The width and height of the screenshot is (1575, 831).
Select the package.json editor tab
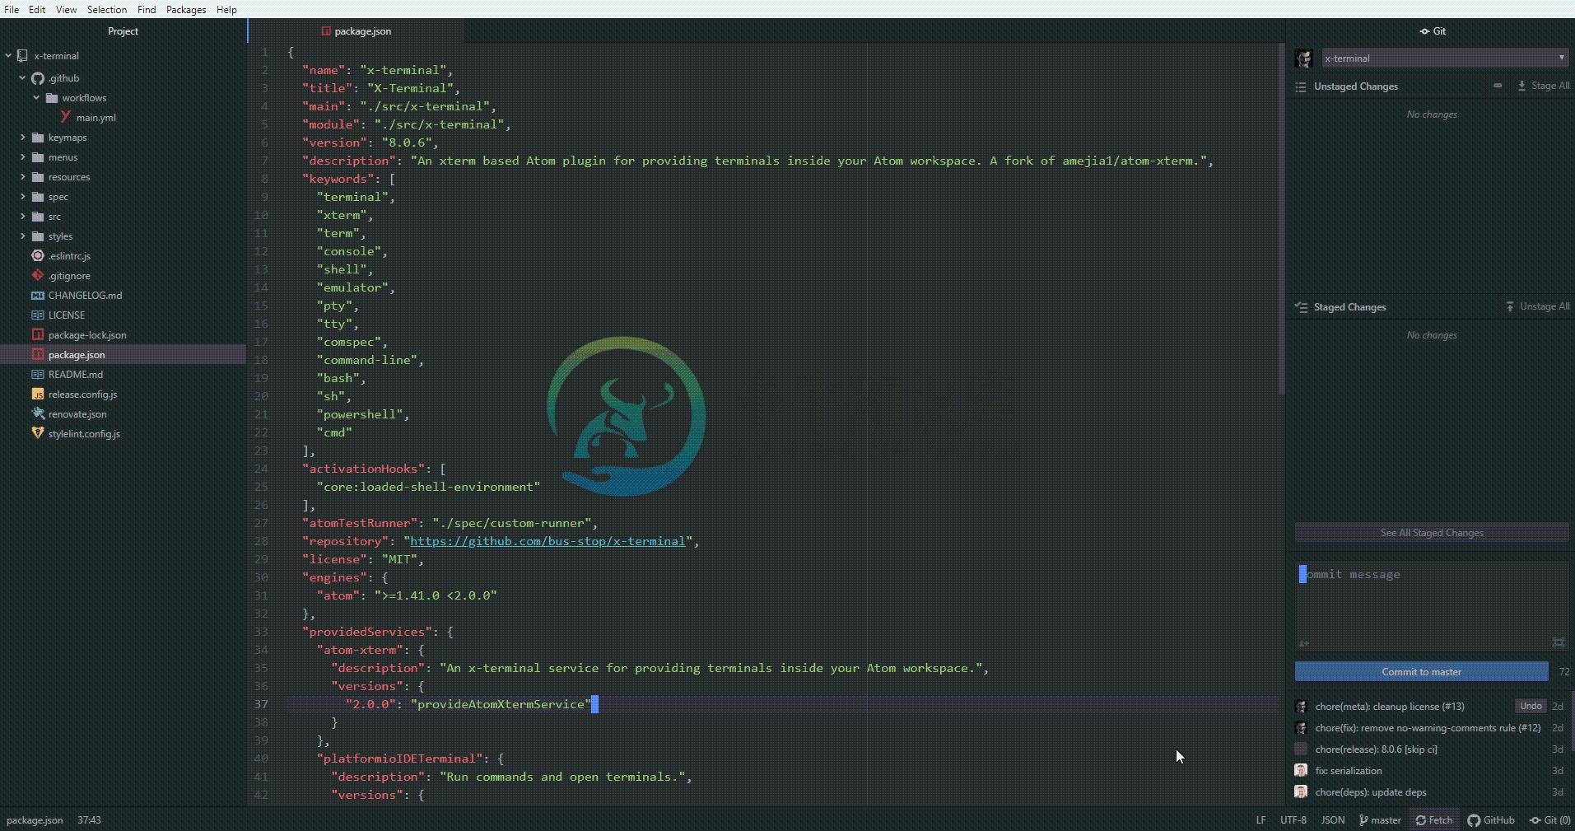click(356, 31)
